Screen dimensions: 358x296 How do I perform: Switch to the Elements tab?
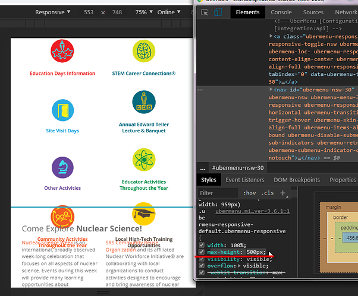247,12
